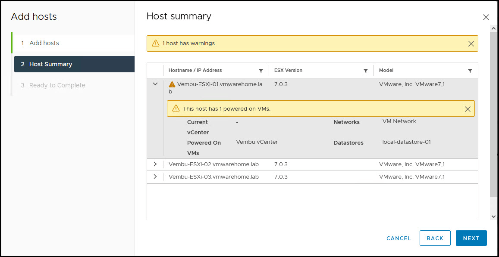The height and width of the screenshot is (257, 499).
Task: Click 'VM Network' networks value
Action: tap(399, 121)
